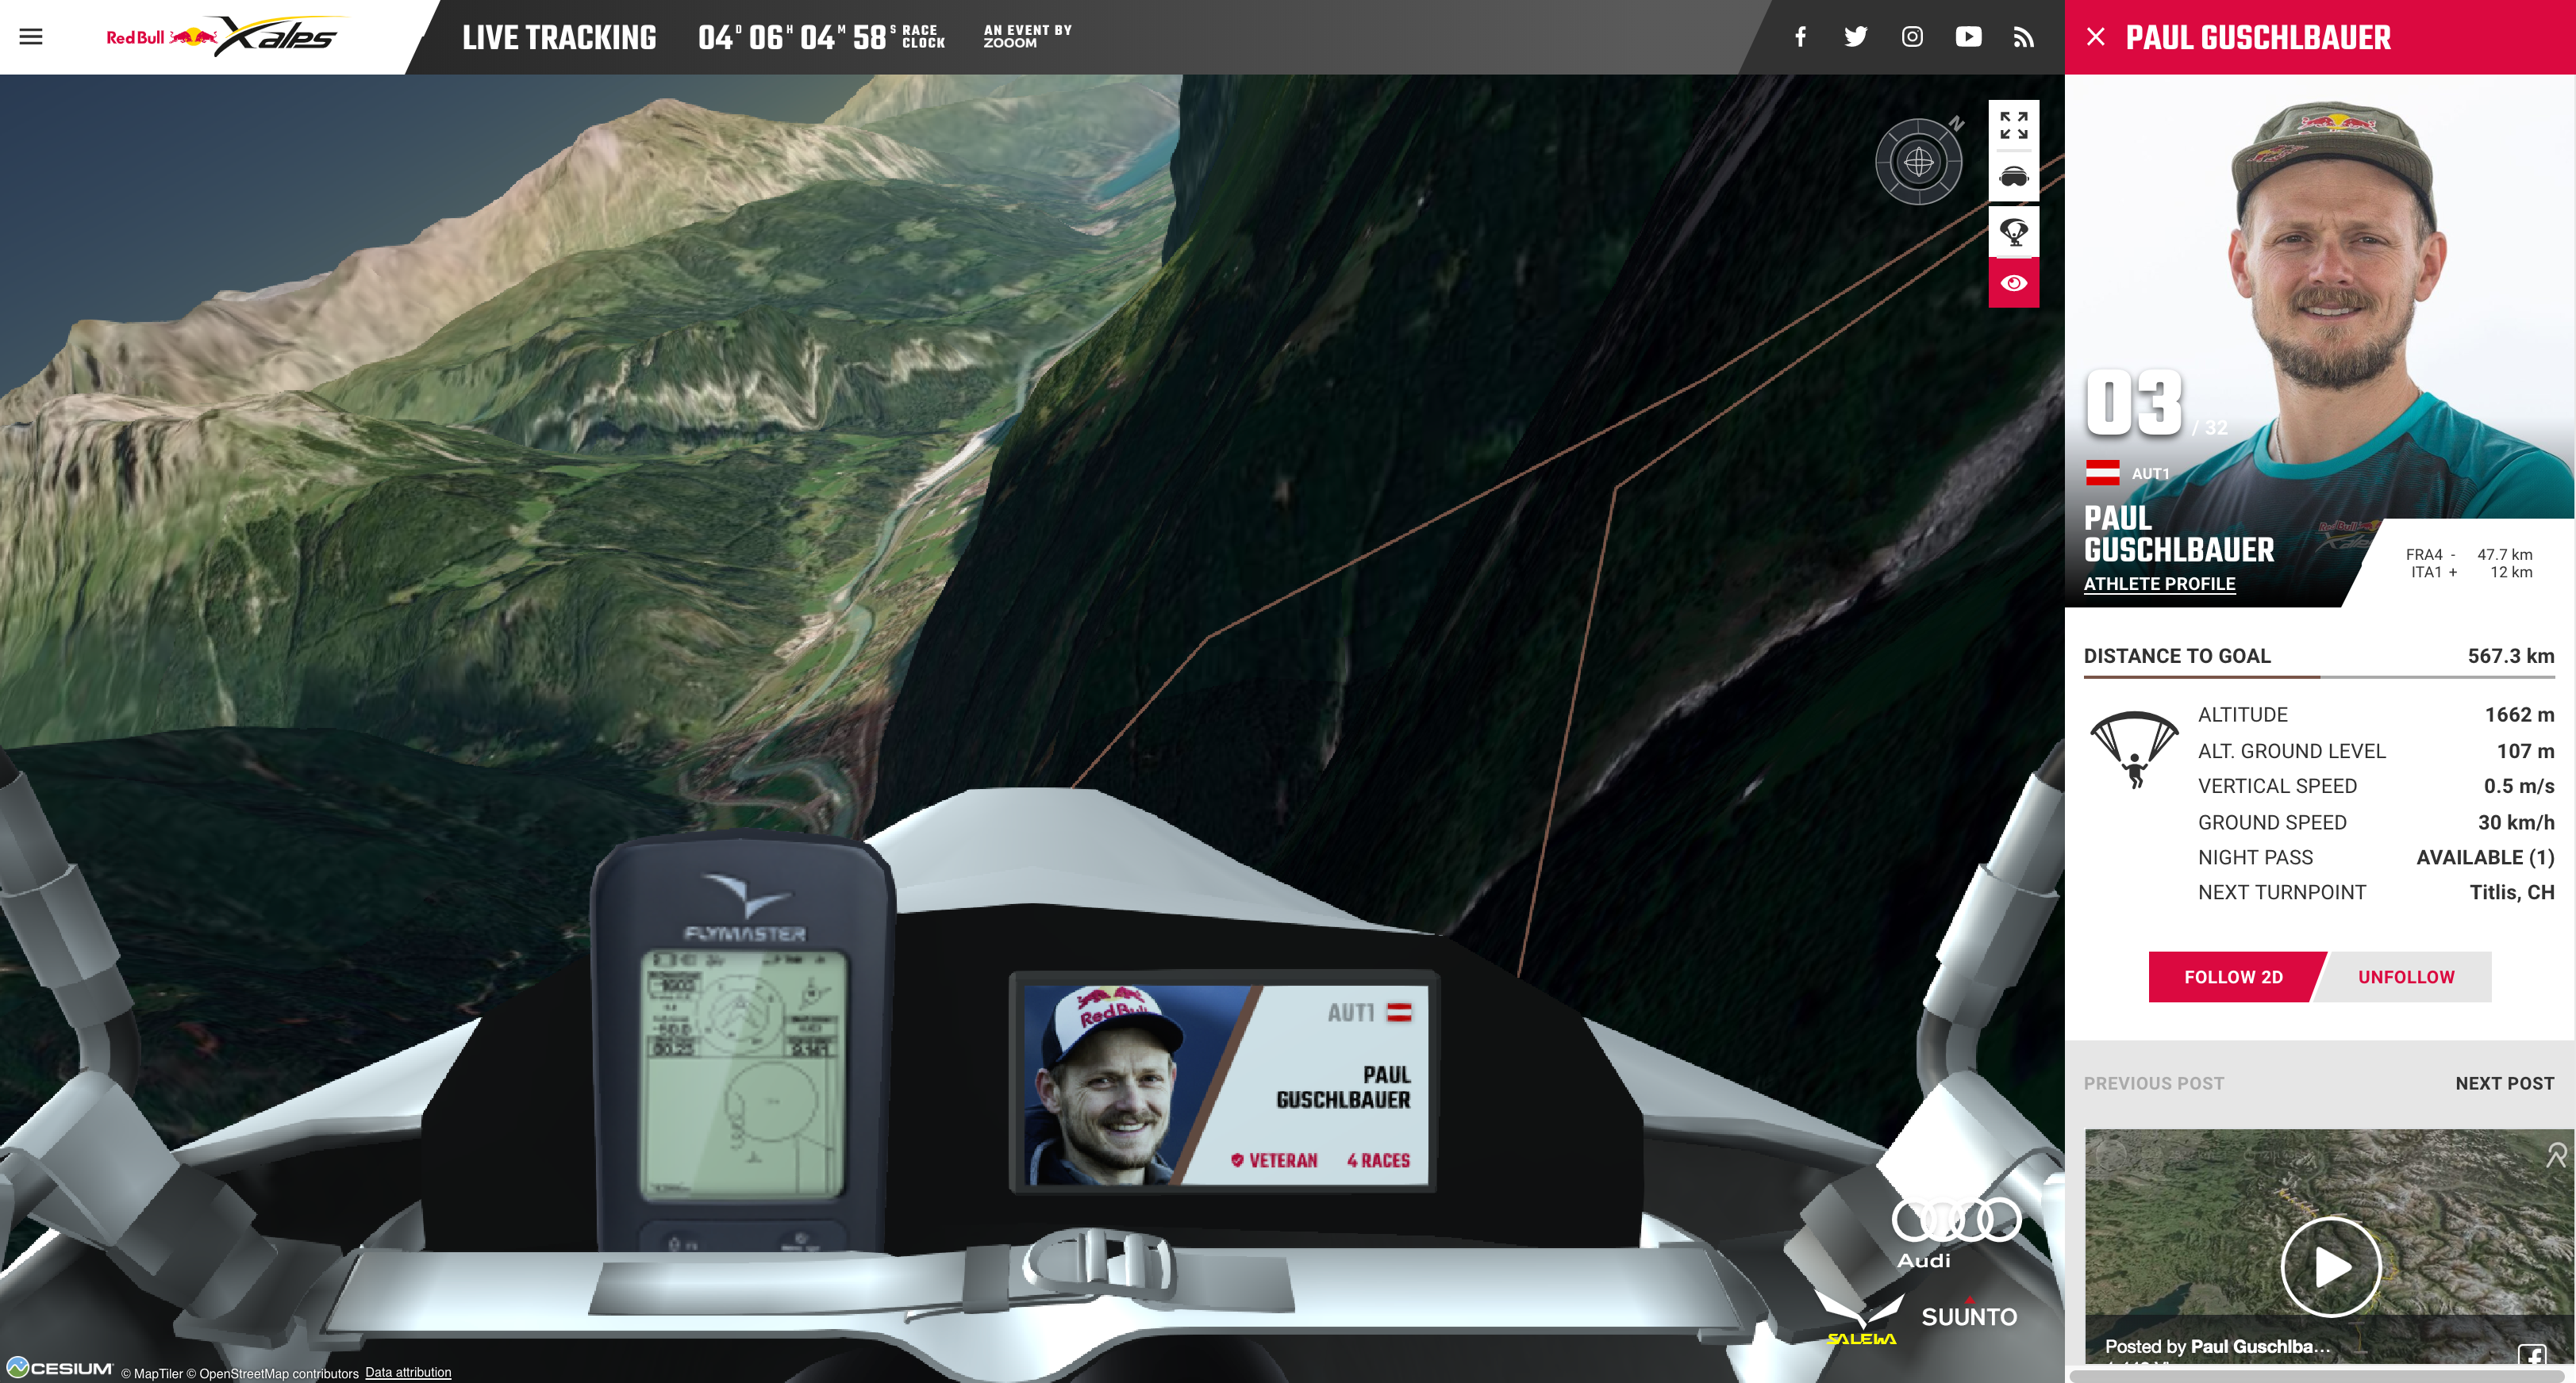Go to PREVIOUS POST
The height and width of the screenshot is (1383, 2576).
[x=2153, y=1083]
